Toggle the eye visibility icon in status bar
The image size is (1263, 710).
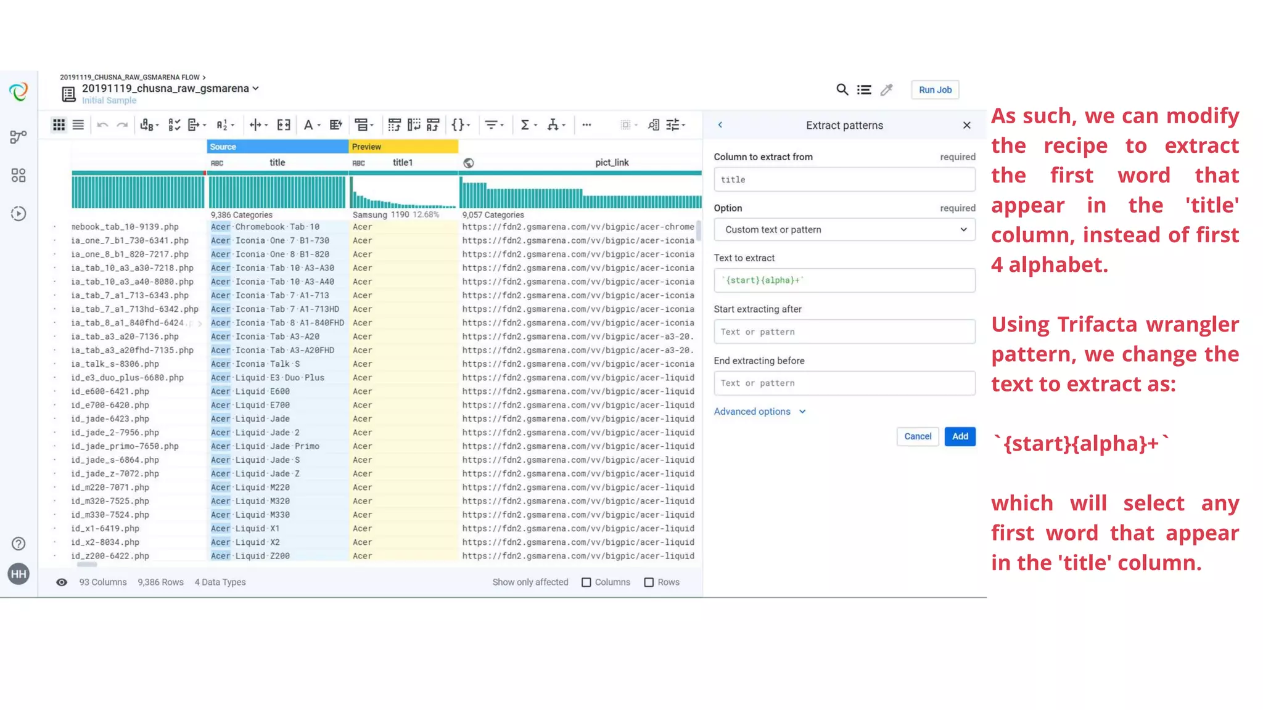pyautogui.click(x=62, y=582)
